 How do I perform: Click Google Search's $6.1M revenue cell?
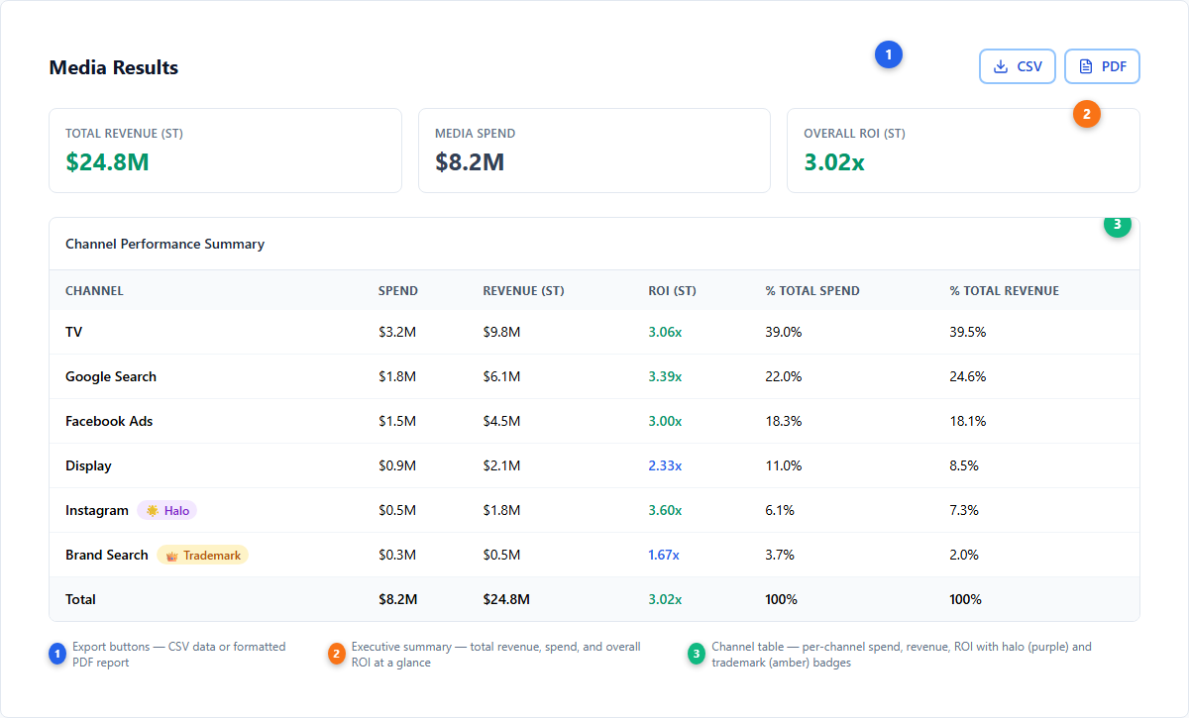501,376
